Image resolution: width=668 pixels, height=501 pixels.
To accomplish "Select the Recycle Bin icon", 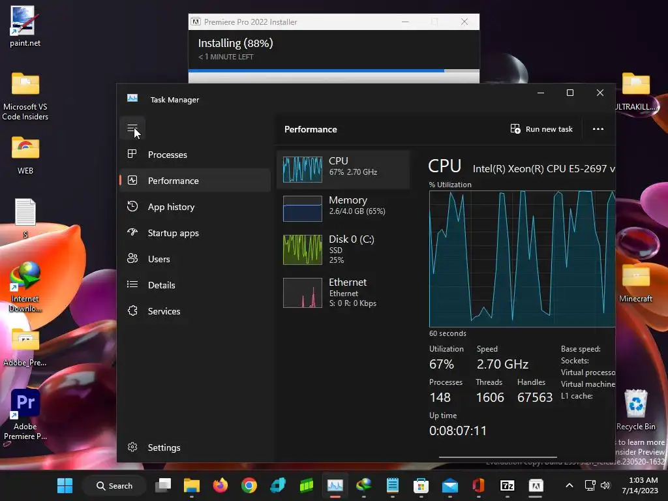I will pyautogui.click(x=635, y=410).
